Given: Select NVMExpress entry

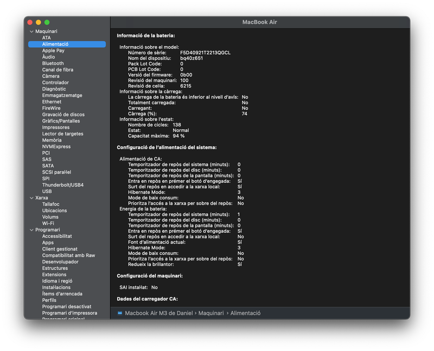Looking at the screenshot, I should 56,146.
